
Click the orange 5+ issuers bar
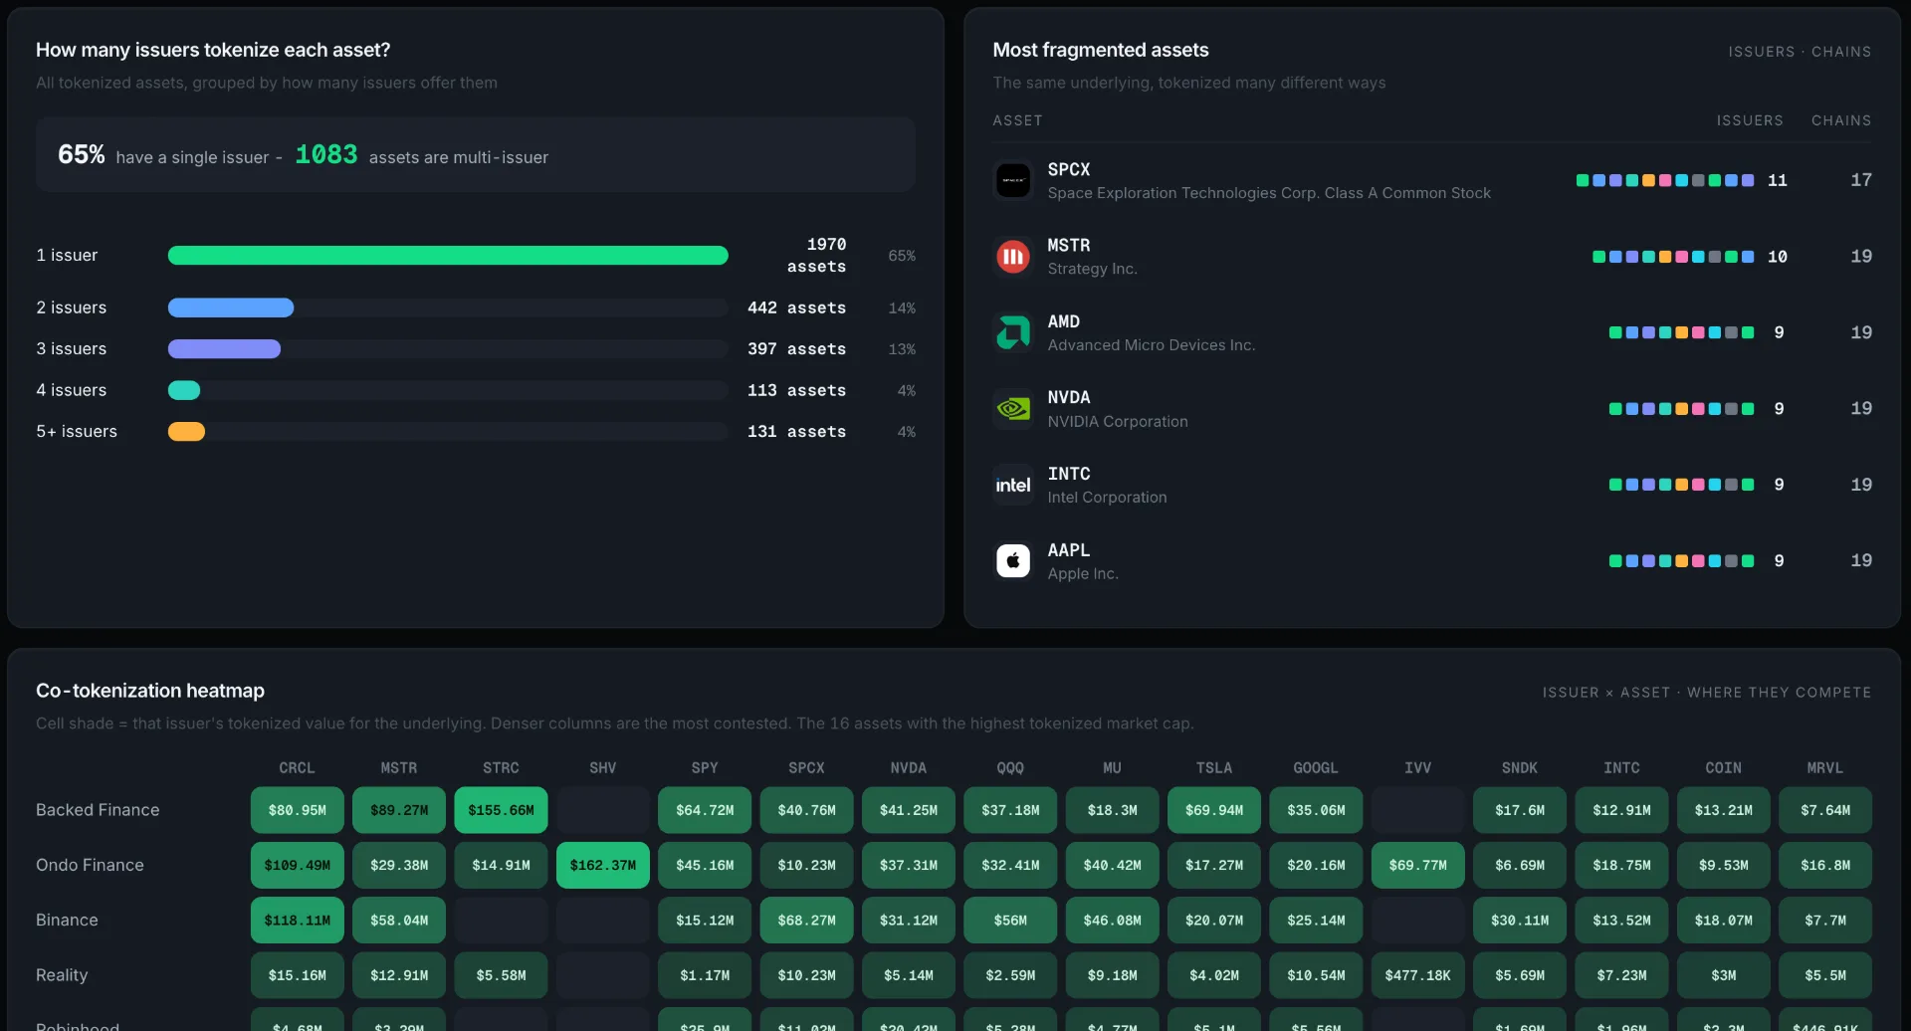coord(186,432)
